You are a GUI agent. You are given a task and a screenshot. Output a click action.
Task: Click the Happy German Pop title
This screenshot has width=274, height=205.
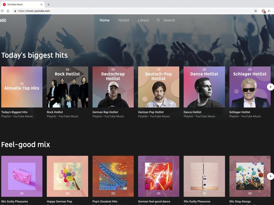pos(59,201)
